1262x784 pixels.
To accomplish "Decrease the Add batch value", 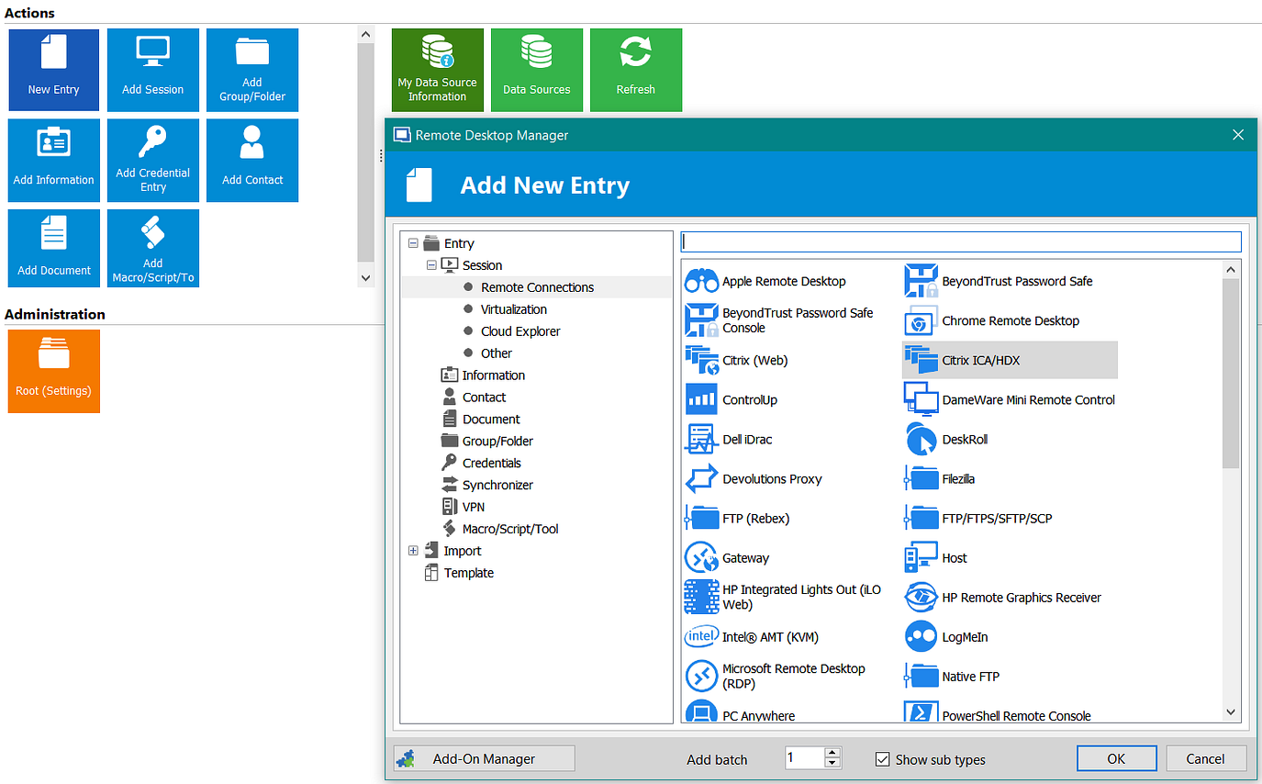I will click(832, 763).
